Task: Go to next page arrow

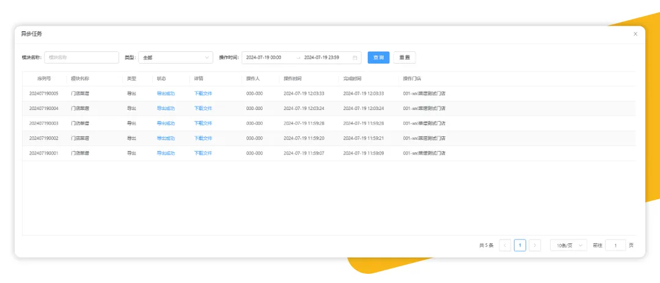Action: pos(535,245)
